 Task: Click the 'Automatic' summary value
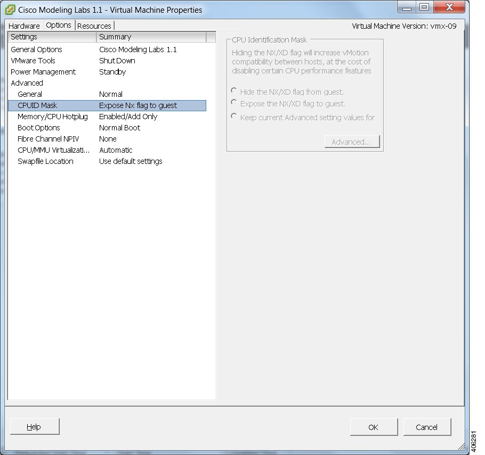point(116,150)
